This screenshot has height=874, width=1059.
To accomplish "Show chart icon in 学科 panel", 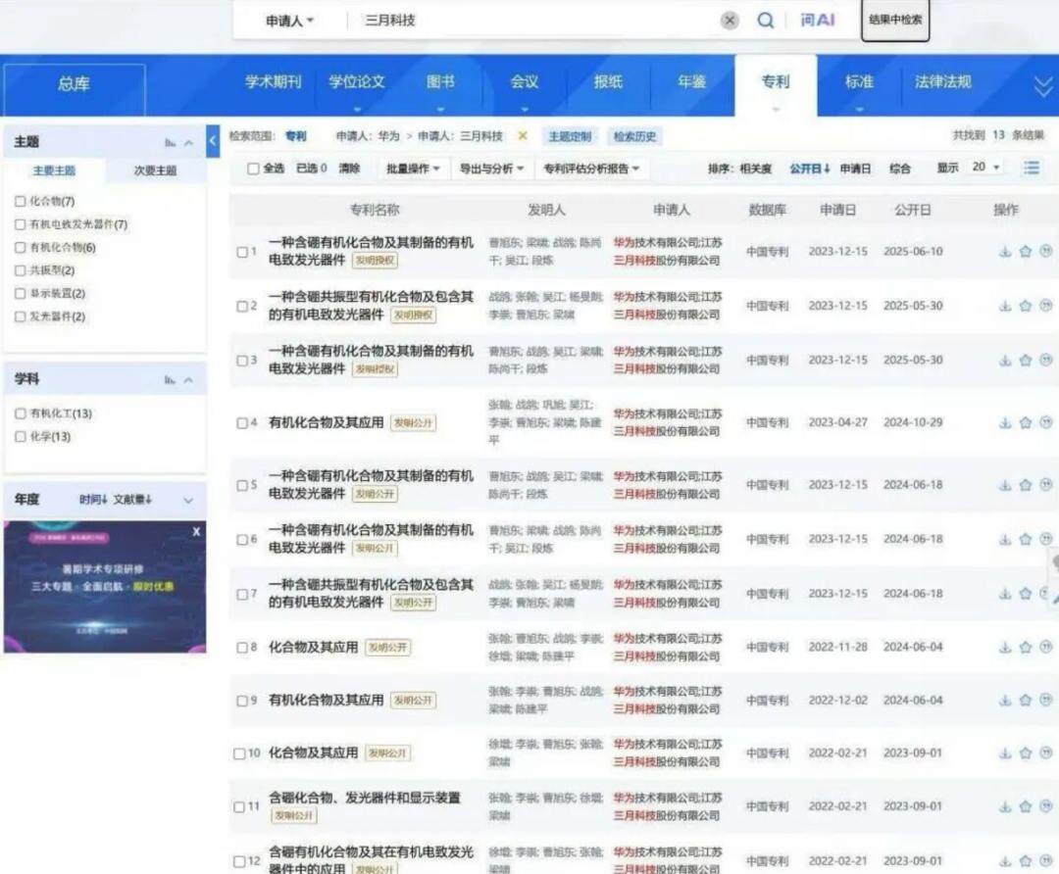I will [170, 380].
